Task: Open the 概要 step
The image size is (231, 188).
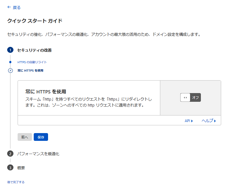Action: click(21, 168)
